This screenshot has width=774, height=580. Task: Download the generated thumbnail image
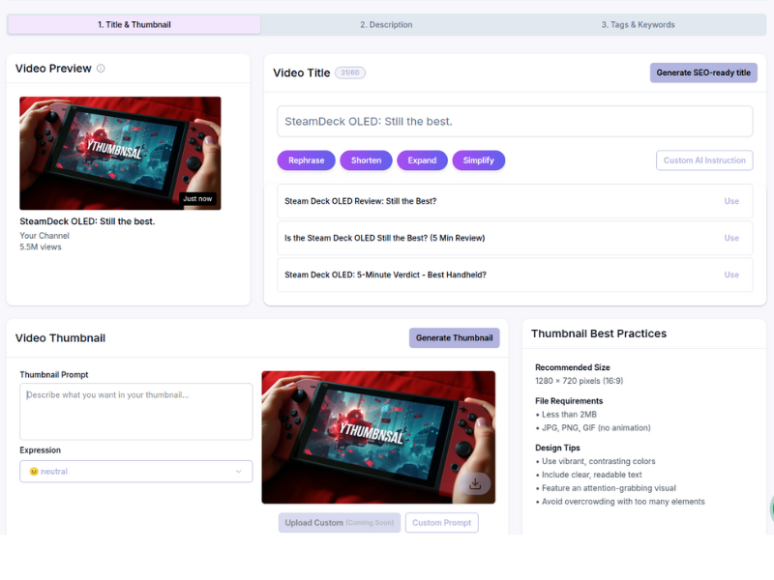(x=475, y=483)
